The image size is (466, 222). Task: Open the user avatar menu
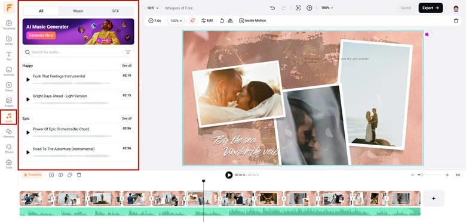tap(456, 8)
